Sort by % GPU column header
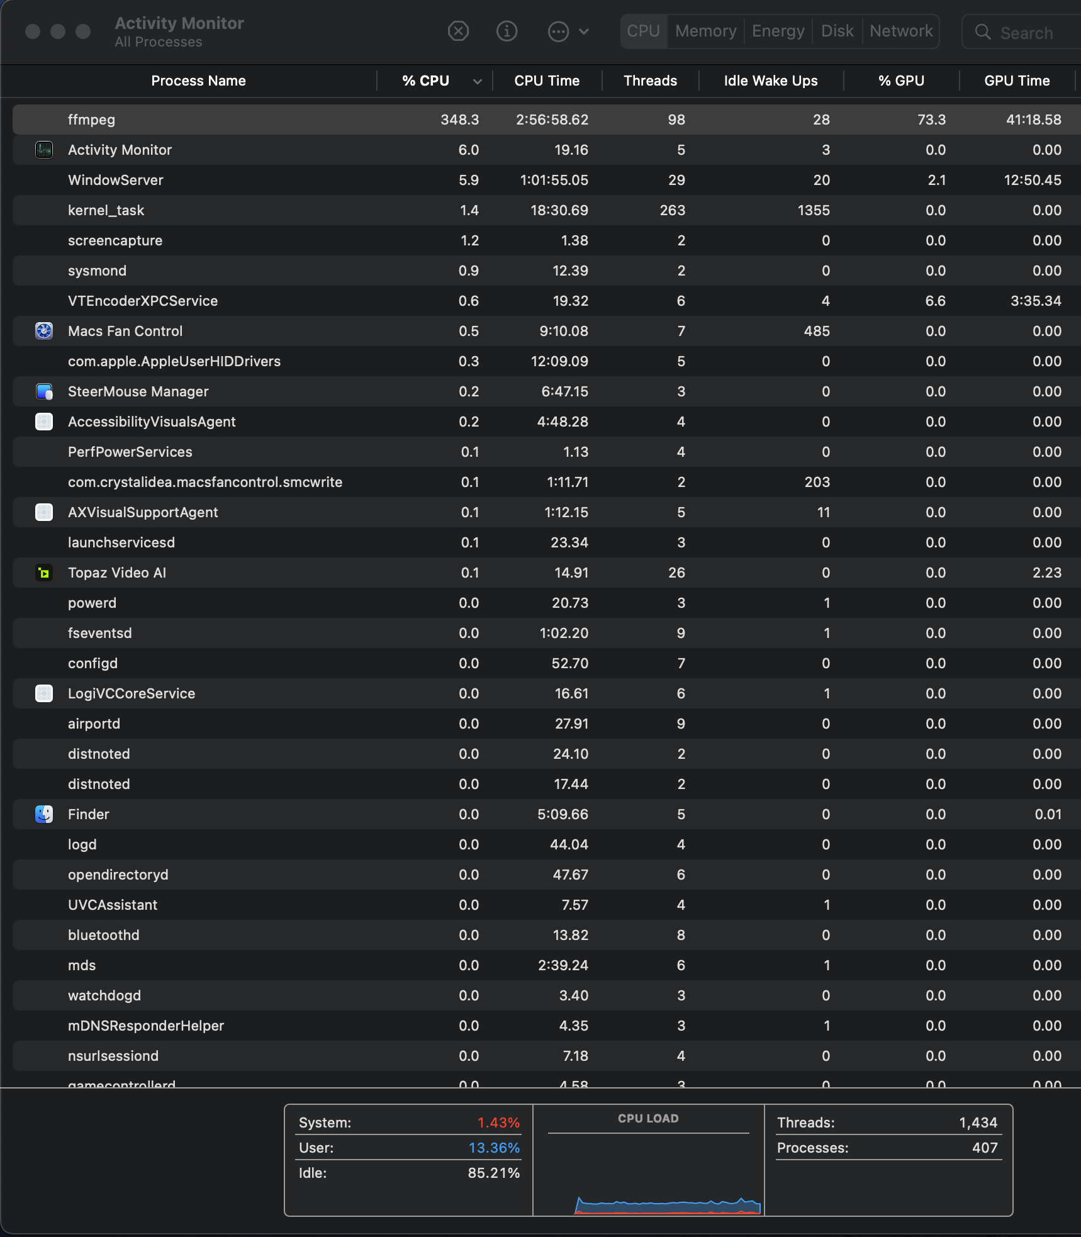This screenshot has height=1237, width=1081. tap(901, 81)
